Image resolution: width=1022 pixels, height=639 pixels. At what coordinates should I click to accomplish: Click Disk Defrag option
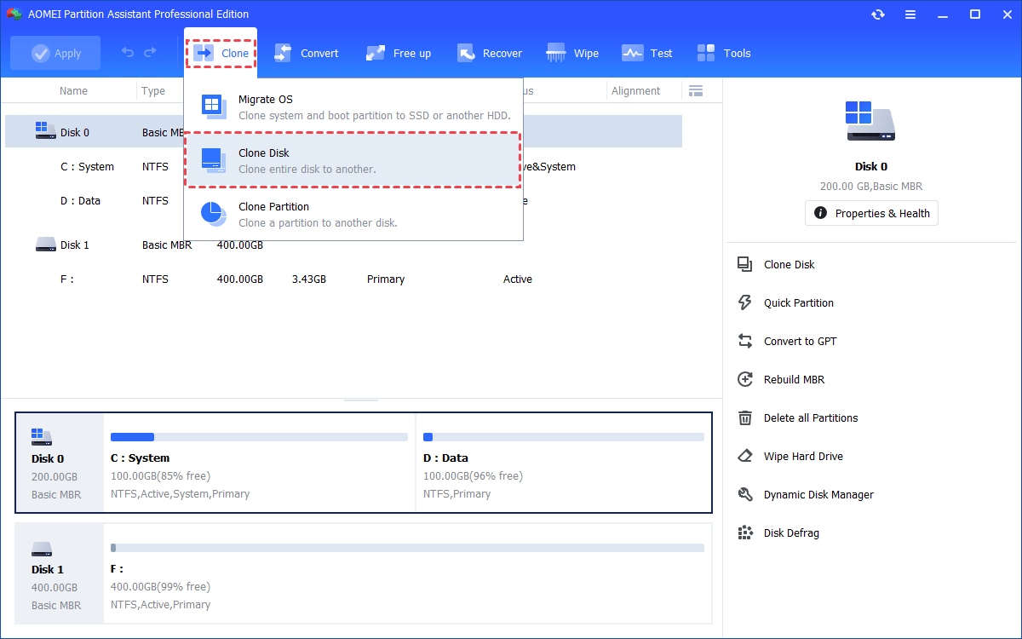(x=791, y=533)
